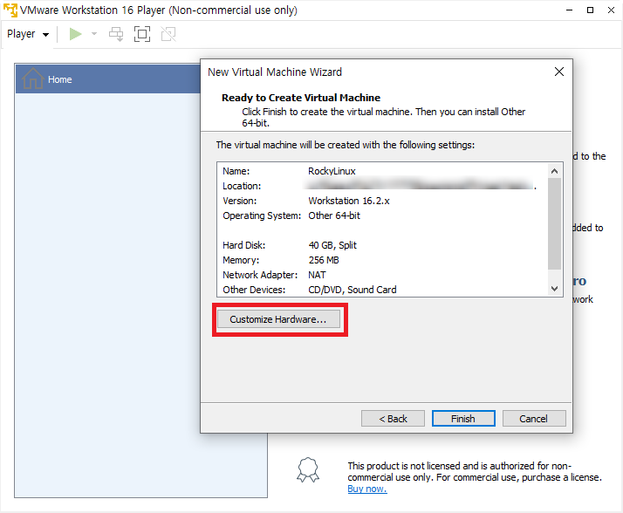The image size is (623, 513).
Task: Select the Home tab in library
Action: click(108, 79)
